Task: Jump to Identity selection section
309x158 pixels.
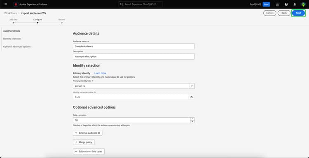Action: (x=12, y=39)
